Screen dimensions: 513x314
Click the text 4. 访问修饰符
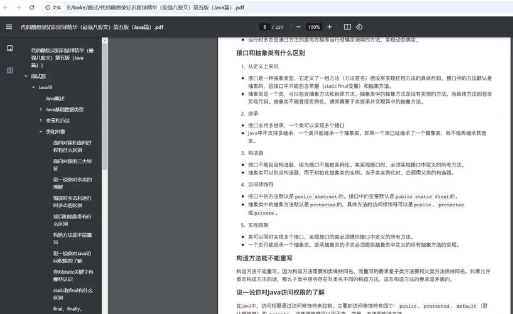point(257,185)
